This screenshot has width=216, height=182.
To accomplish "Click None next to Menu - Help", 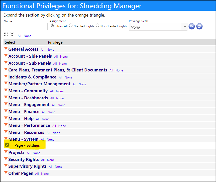I will (46, 119).
